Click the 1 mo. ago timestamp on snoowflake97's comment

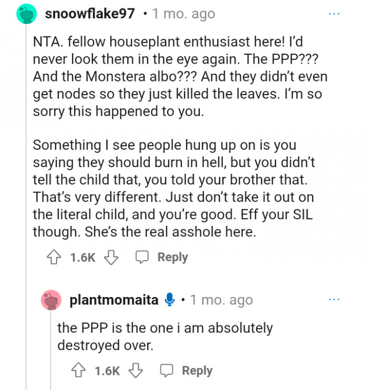[x=183, y=14]
